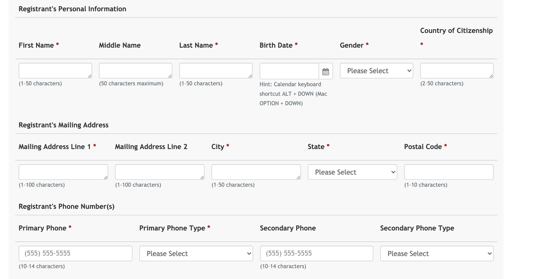This screenshot has height=279, width=534.
Task: Expand the Gender dropdown
Action: coord(376,71)
